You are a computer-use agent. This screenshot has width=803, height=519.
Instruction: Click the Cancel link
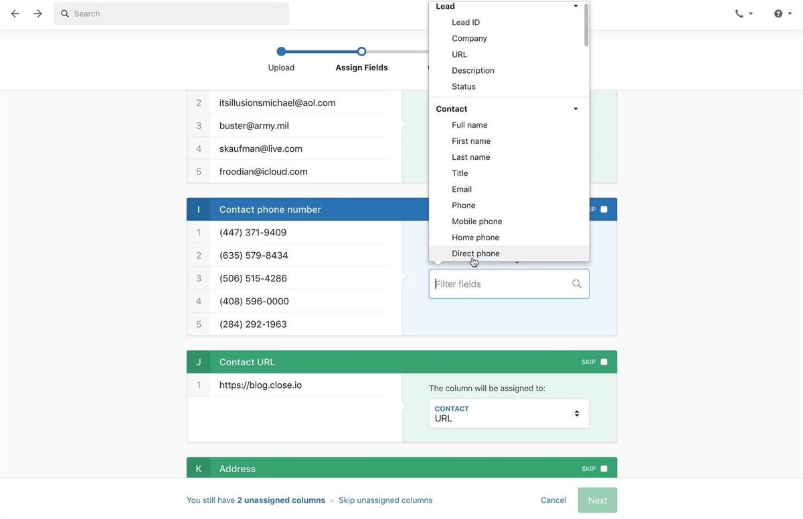pyautogui.click(x=553, y=500)
